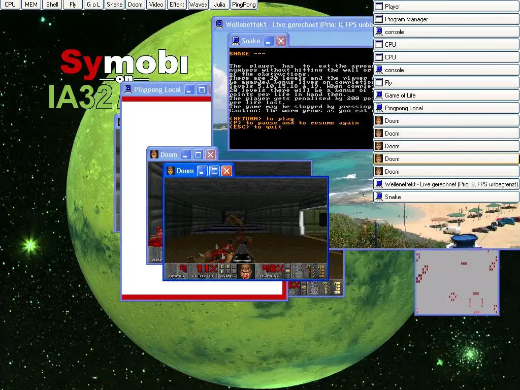Image resolution: width=520 pixels, height=390 pixels.
Task: Open the MEM launcher button
Action: pos(31,5)
